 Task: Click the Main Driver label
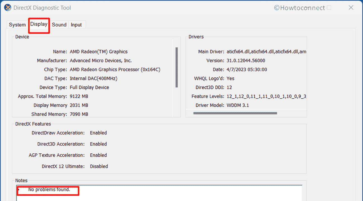pyautogui.click(x=211, y=52)
